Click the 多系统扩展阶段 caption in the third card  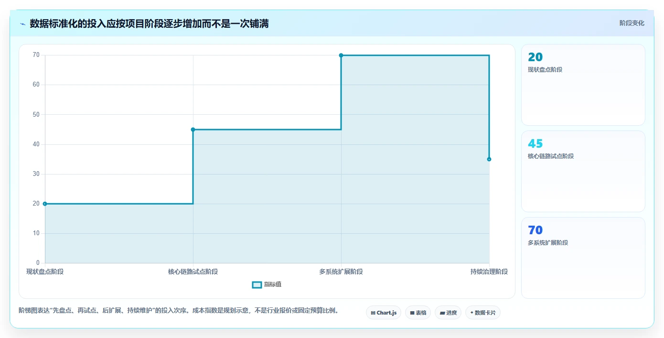click(x=548, y=243)
